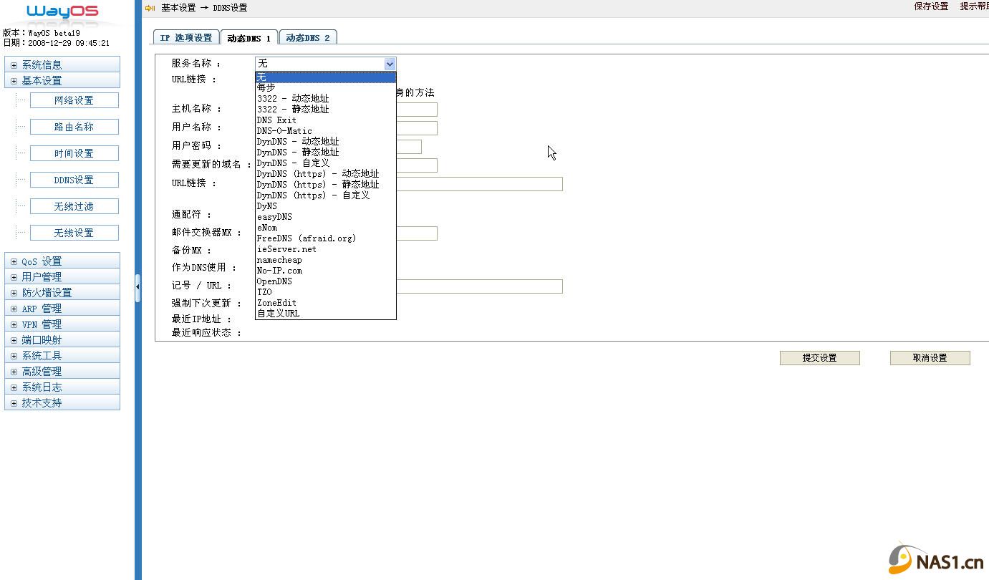This screenshot has height=580, width=989.
Task: Choose DynDNS (https) - 静态地址 option
Action: click(x=326, y=184)
